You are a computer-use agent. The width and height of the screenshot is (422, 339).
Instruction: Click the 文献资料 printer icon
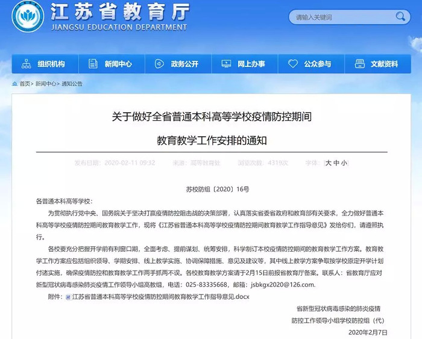[x=359, y=64]
